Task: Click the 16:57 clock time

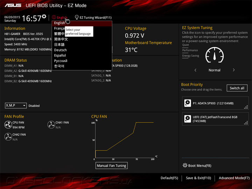Action: coord(31,18)
